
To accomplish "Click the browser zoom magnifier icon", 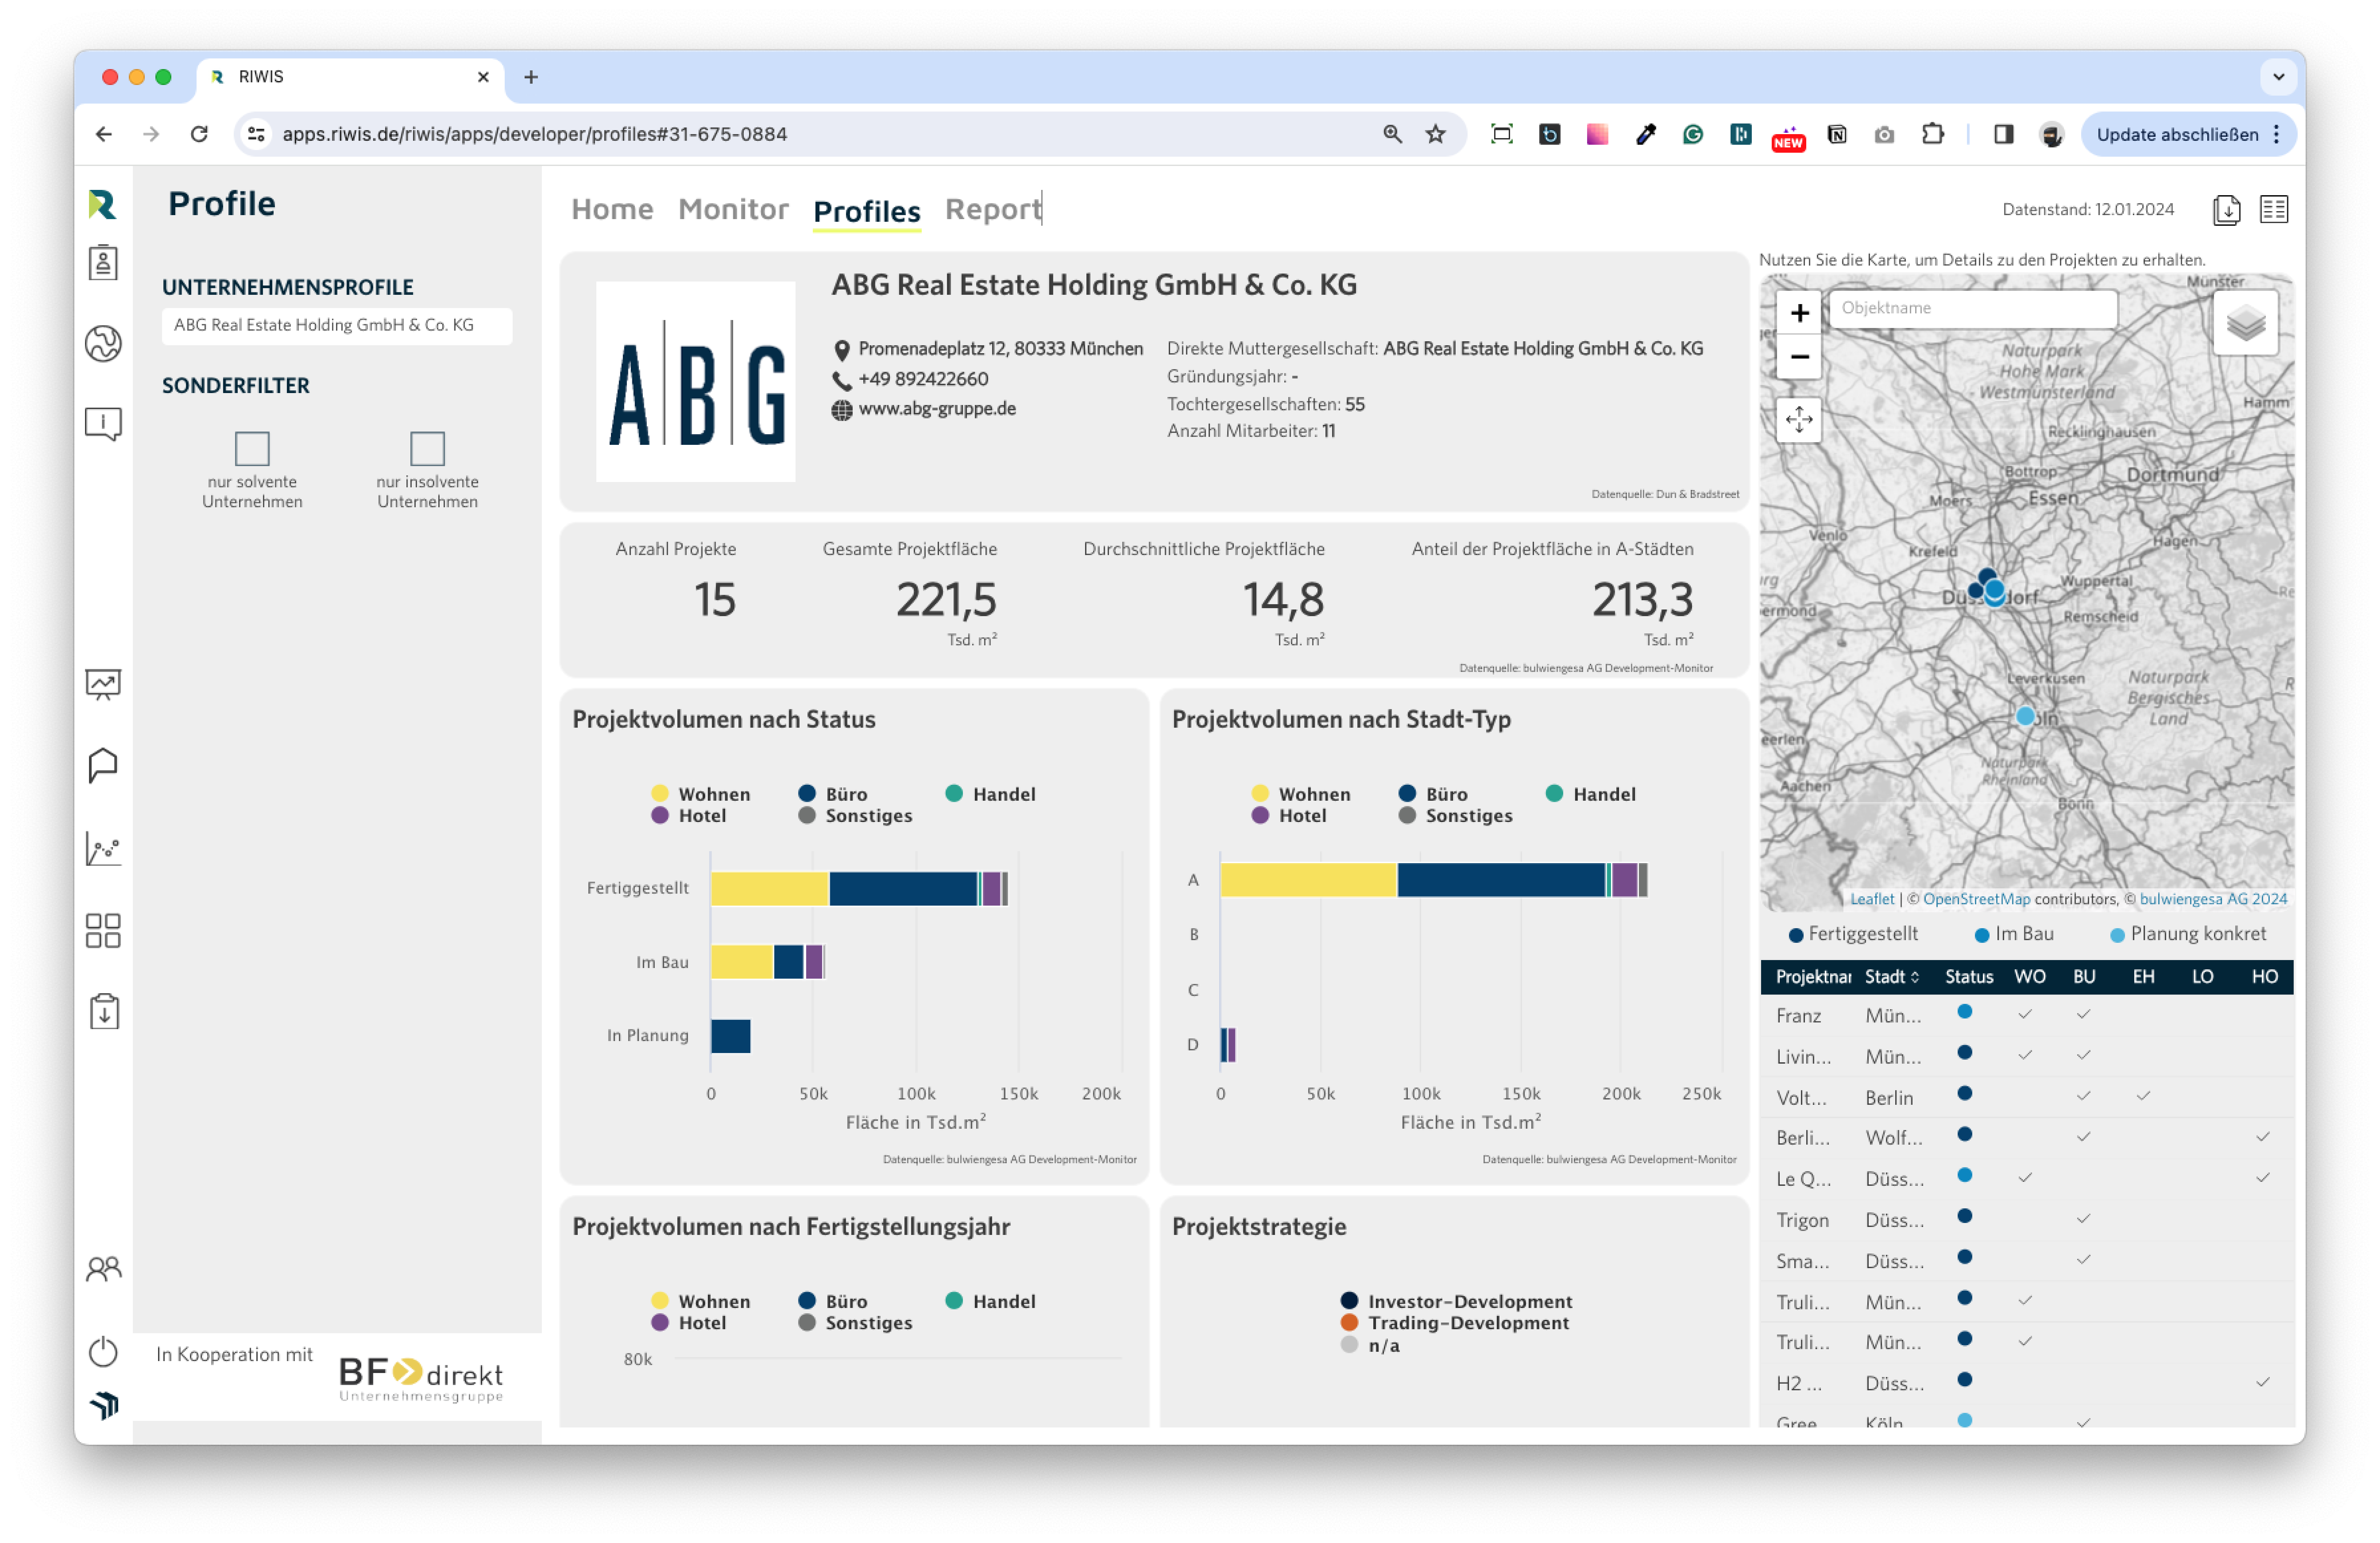I will pyautogui.click(x=1392, y=134).
